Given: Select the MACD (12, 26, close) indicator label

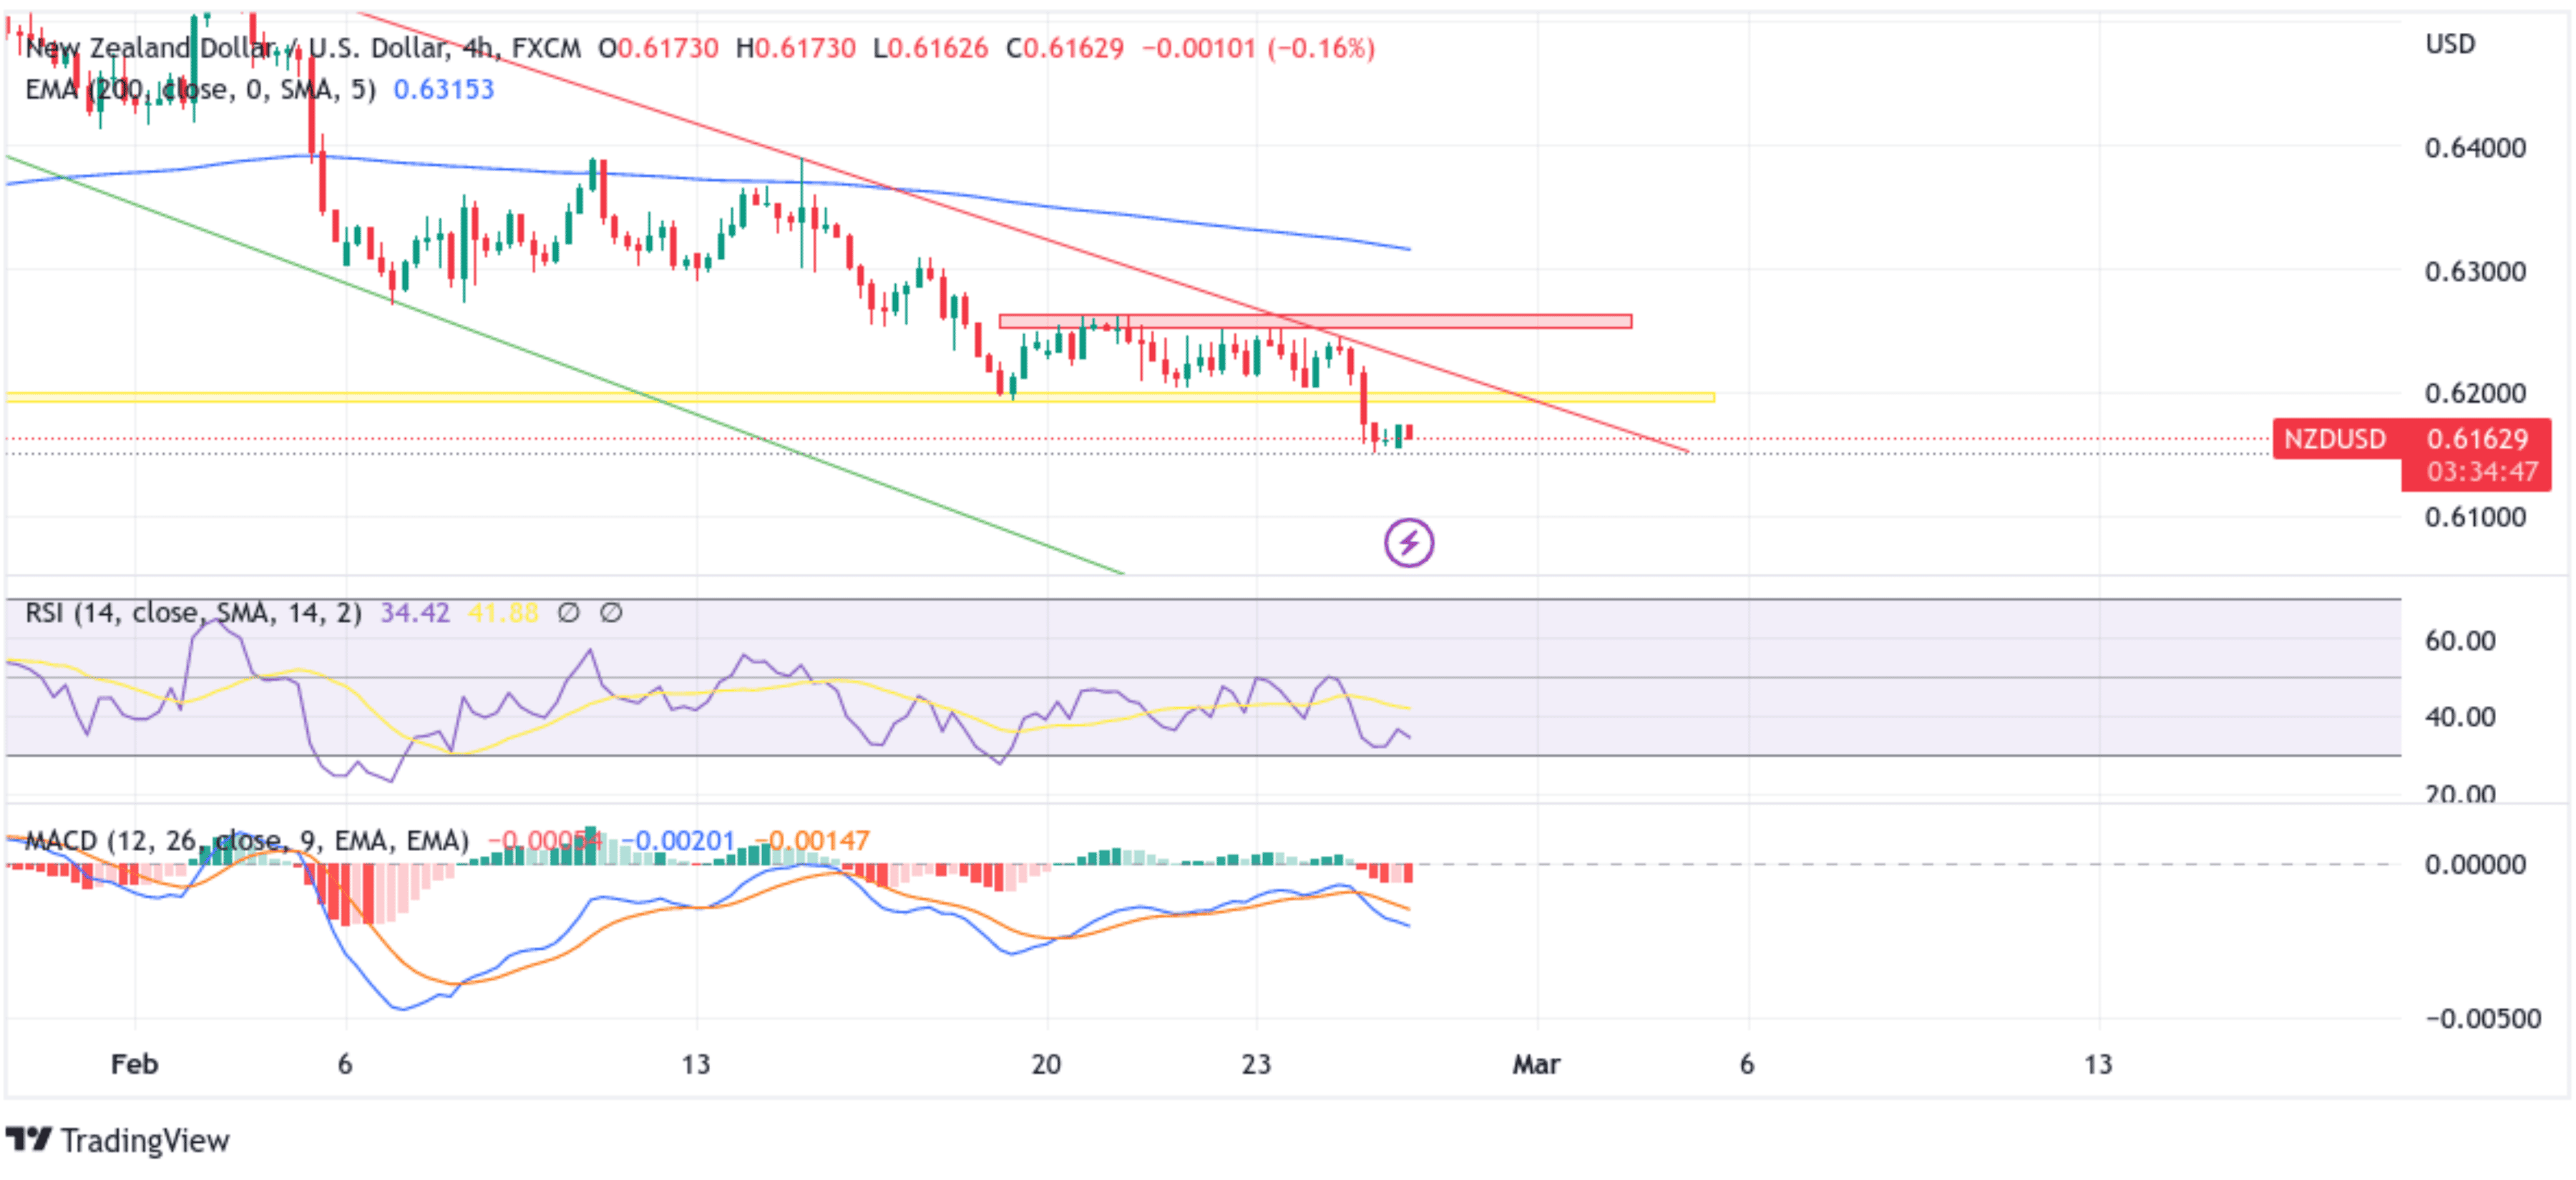Looking at the screenshot, I should tap(247, 840).
